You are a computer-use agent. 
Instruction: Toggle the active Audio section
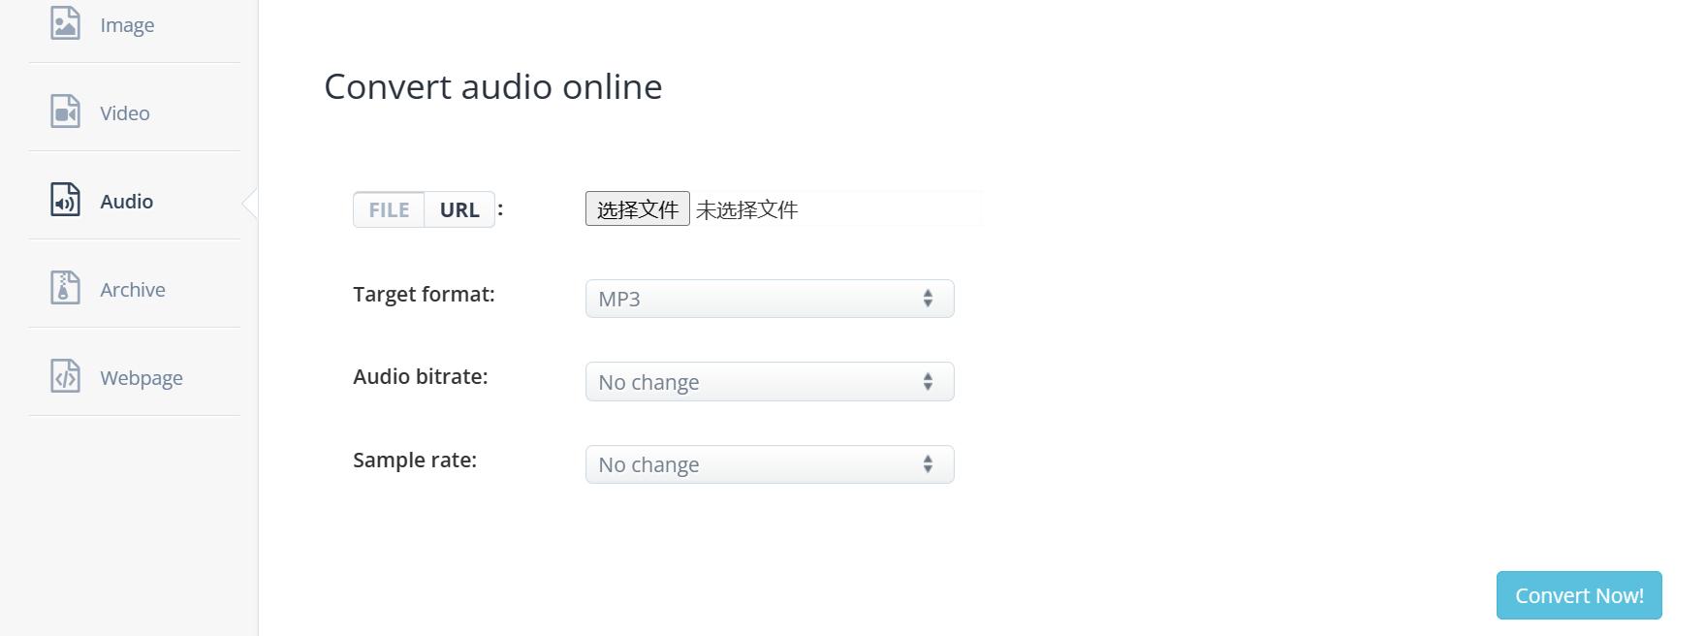tap(126, 202)
